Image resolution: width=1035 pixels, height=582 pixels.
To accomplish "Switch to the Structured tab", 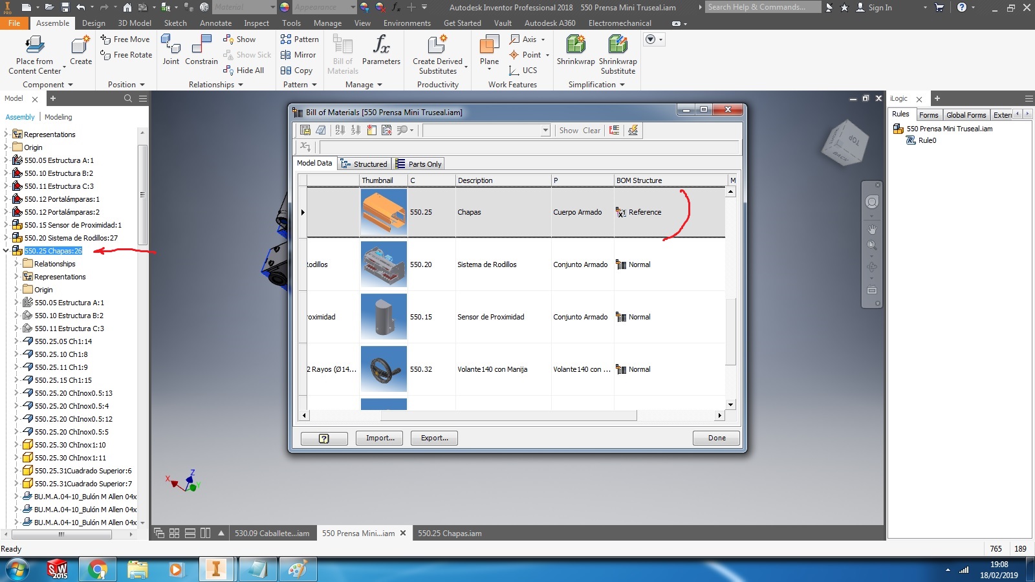I will pyautogui.click(x=364, y=164).
